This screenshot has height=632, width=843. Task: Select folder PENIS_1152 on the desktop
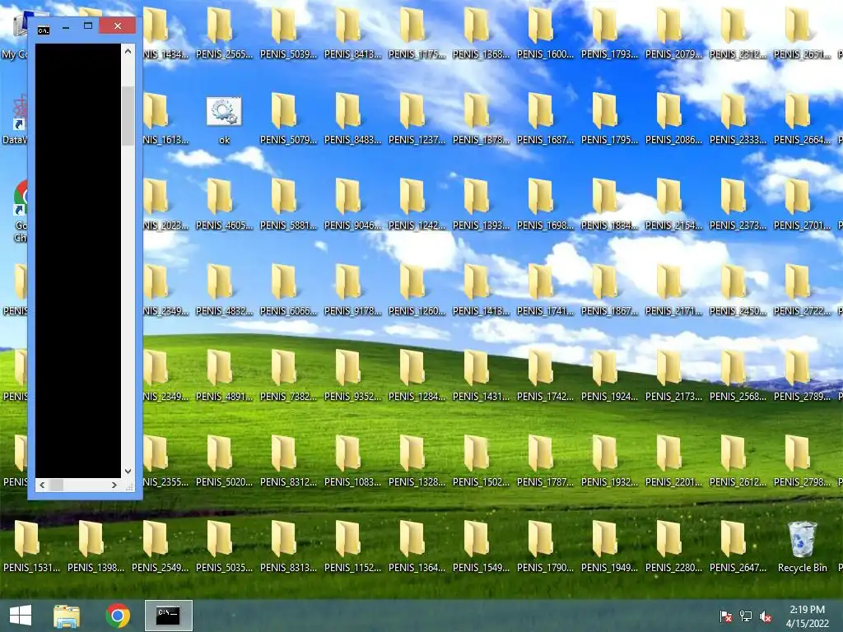click(x=352, y=546)
